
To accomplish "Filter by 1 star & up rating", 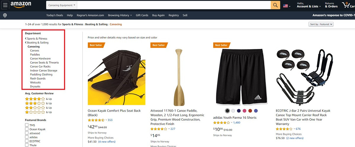I will (x=38, y=112).
